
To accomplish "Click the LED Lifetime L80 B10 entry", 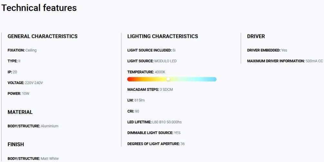I will click(154, 122).
